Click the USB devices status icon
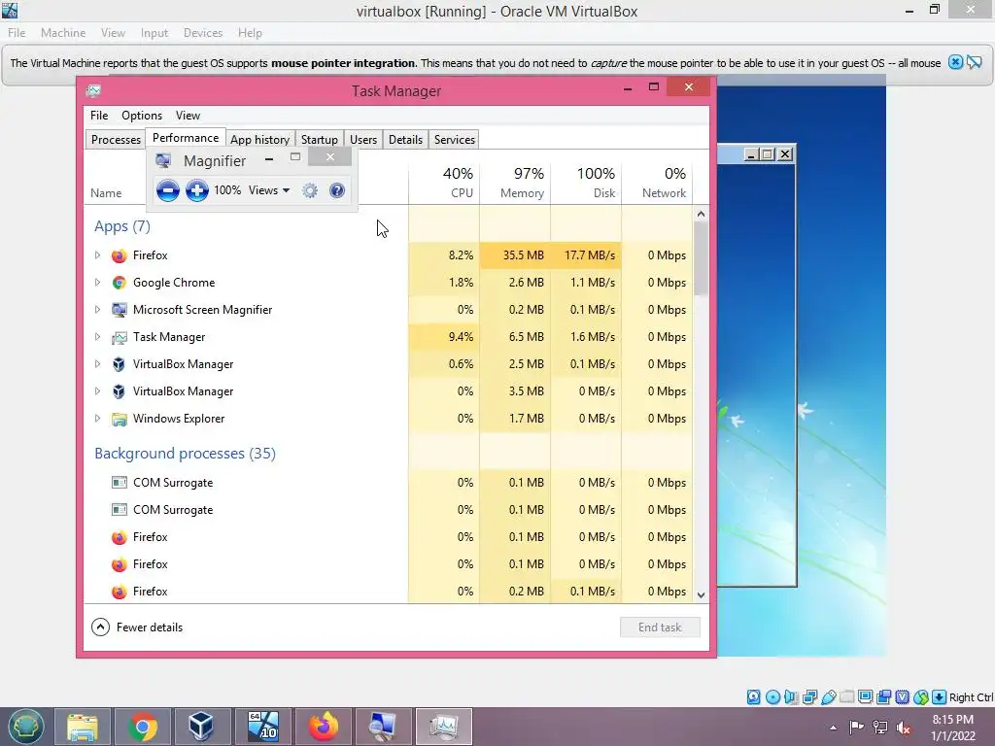The width and height of the screenshot is (995, 746). 828,697
